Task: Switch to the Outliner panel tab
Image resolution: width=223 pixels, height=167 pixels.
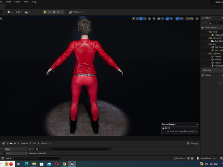Action: tap(207, 18)
